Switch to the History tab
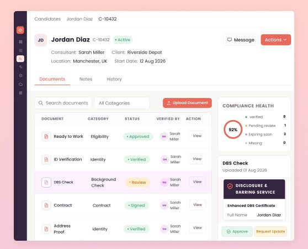Screen dimensions: 308x249 (x=114, y=79)
